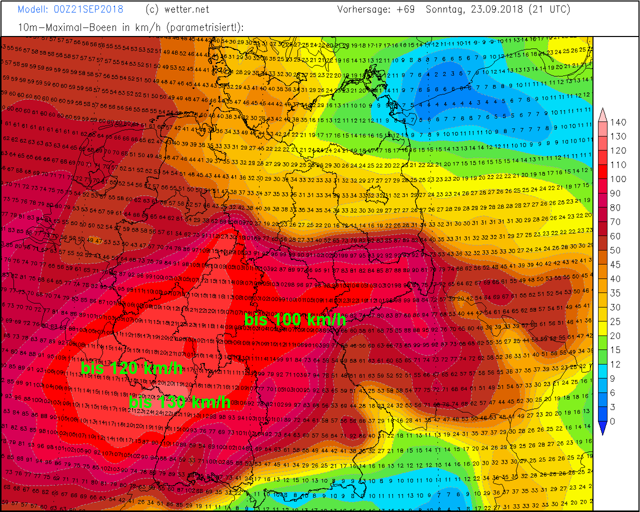Select the yellow legend band between 20 and 25
Screen dimensions: 640x512
pos(602,328)
